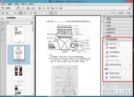Click With Visible Signature (使用可见签名)
Image resolution: width=134 pixels, height=97 pixels.
pos(113,73)
